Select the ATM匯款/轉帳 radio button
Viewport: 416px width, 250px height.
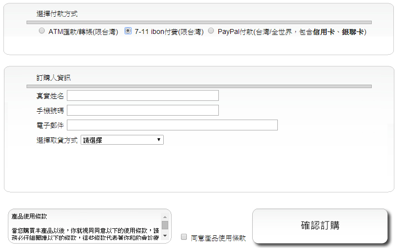click(x=42, y=31)
